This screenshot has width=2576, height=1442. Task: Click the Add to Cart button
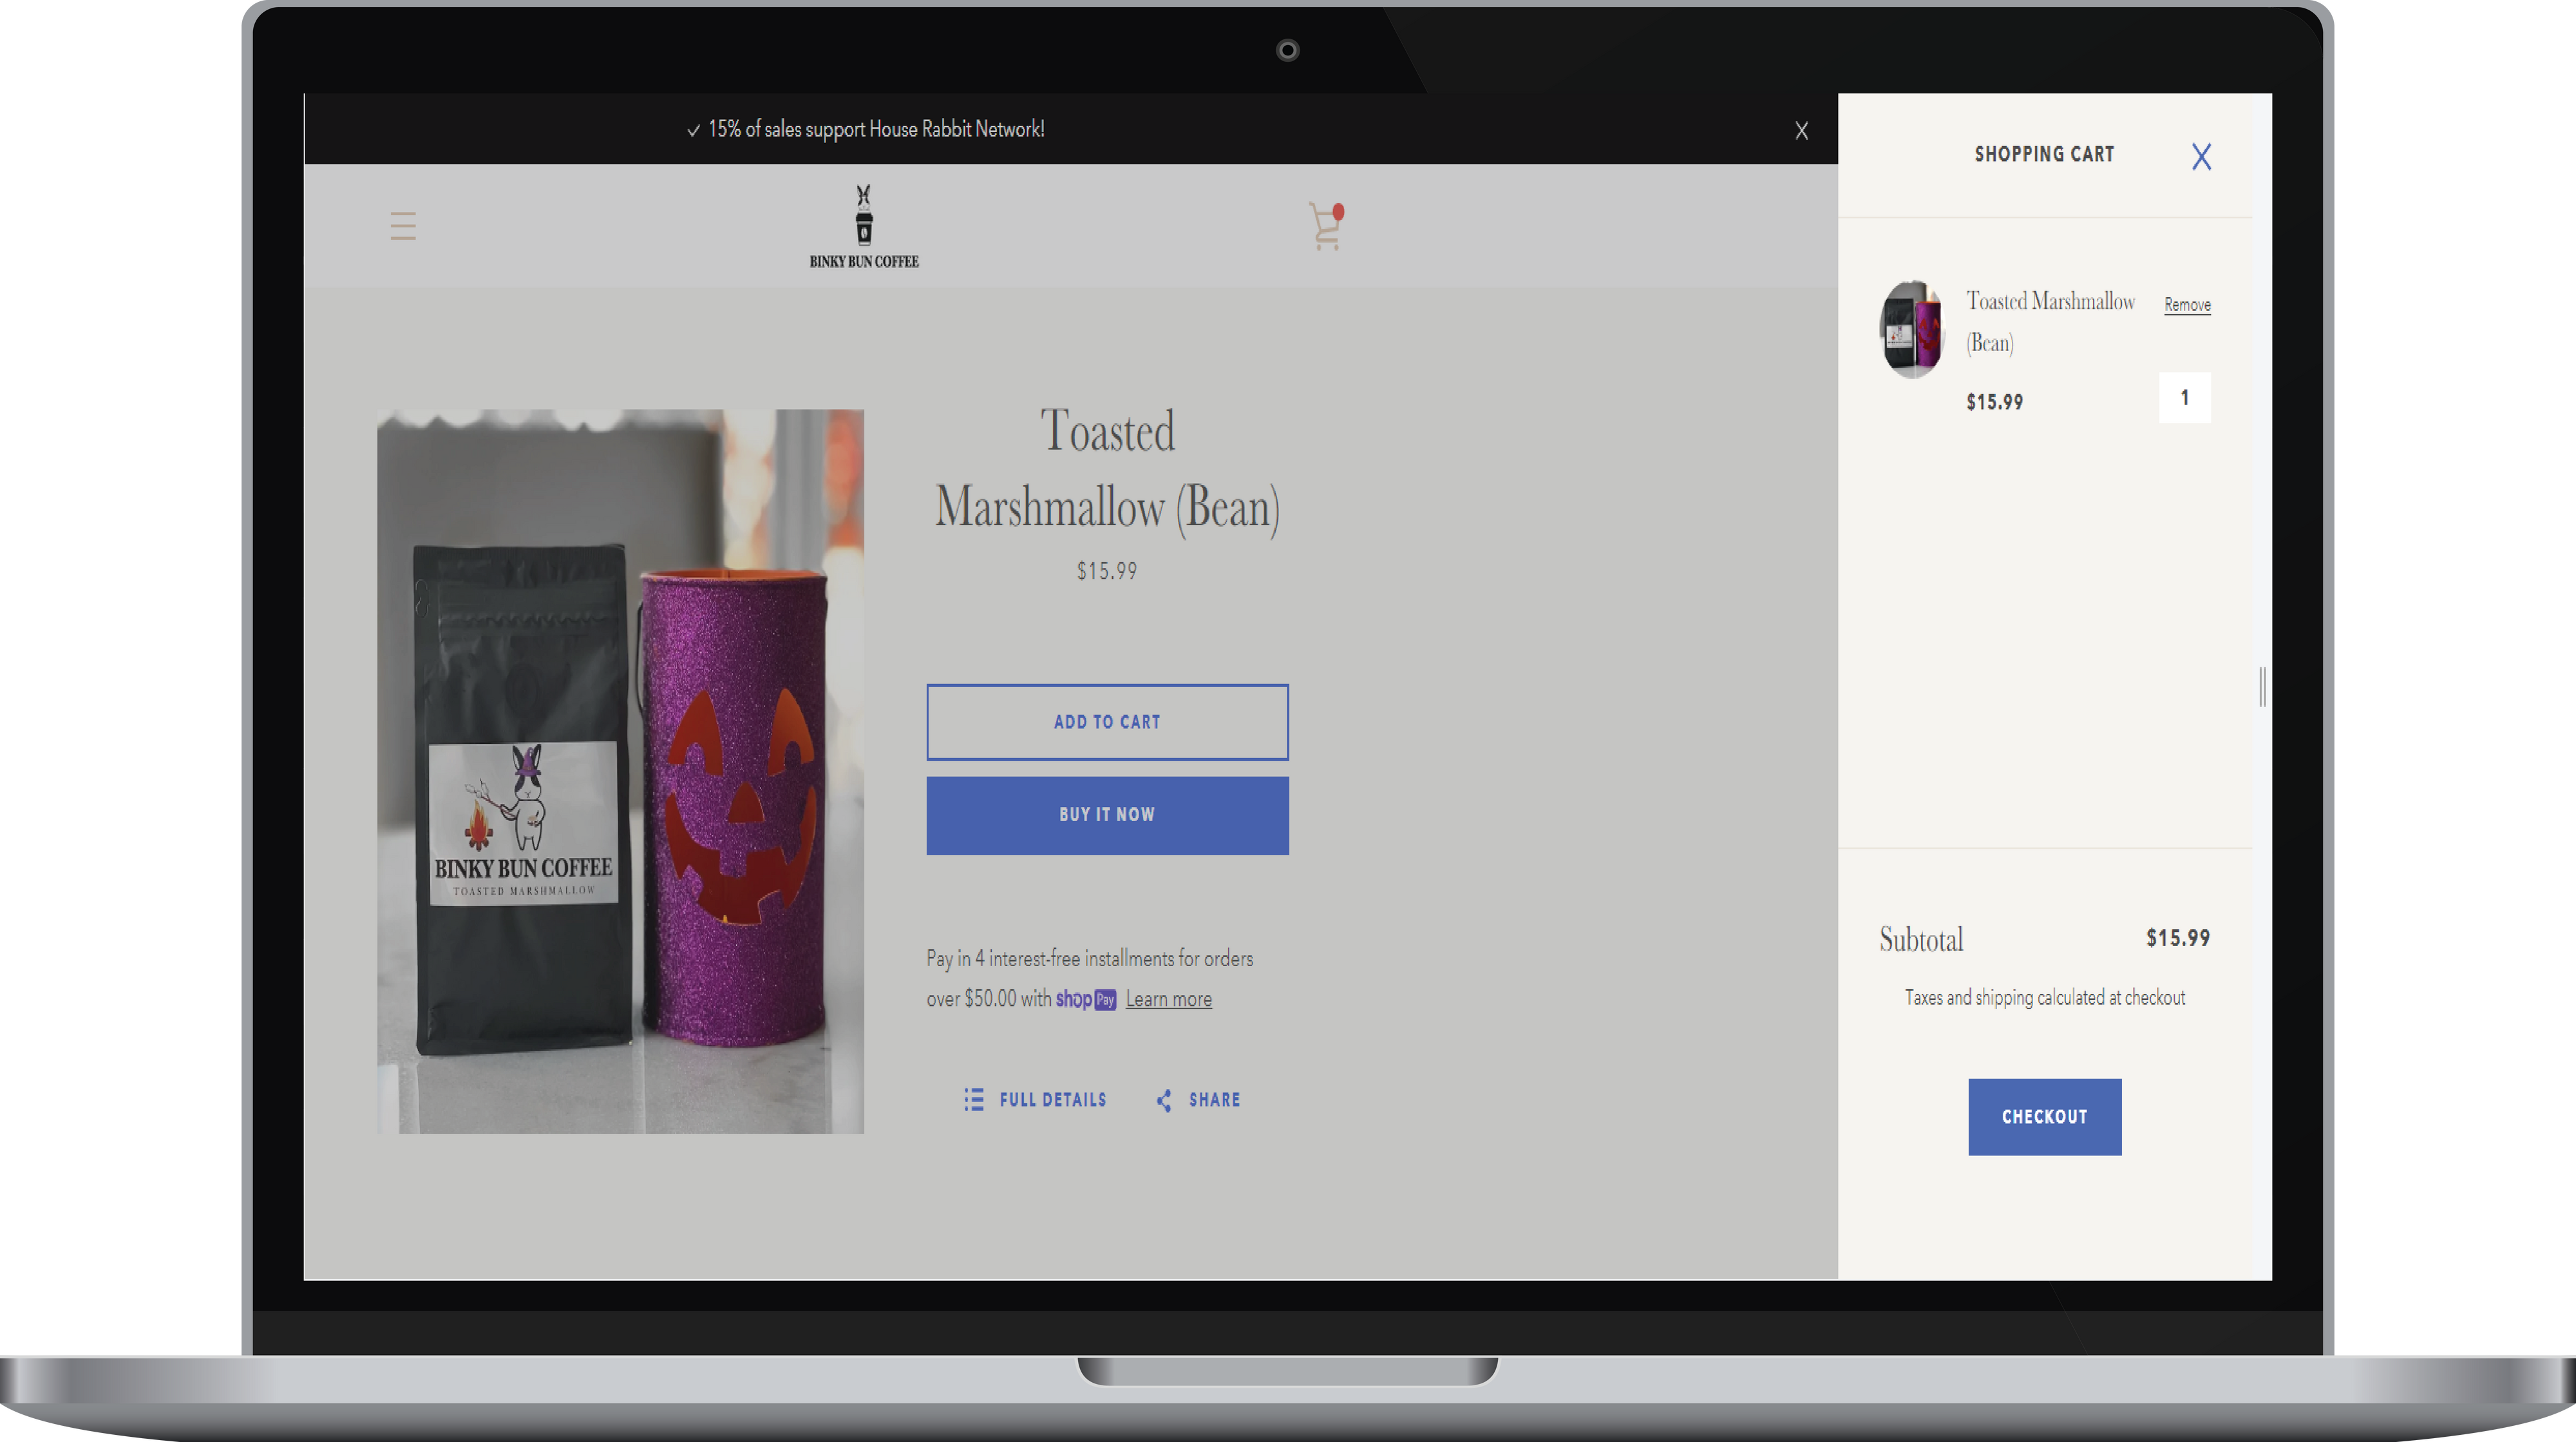pos(1107,722)
